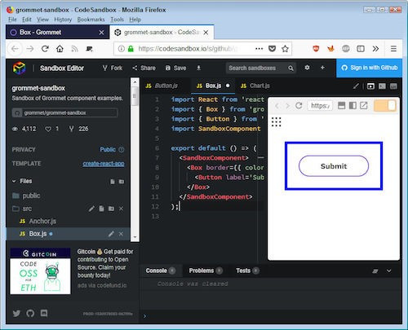Add new file inside src folder
This screenshot has width=408, height=330.
click(101, 209)
